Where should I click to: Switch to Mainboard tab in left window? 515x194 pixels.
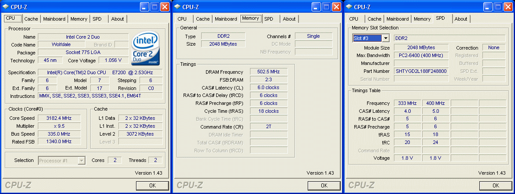point(54,19)
